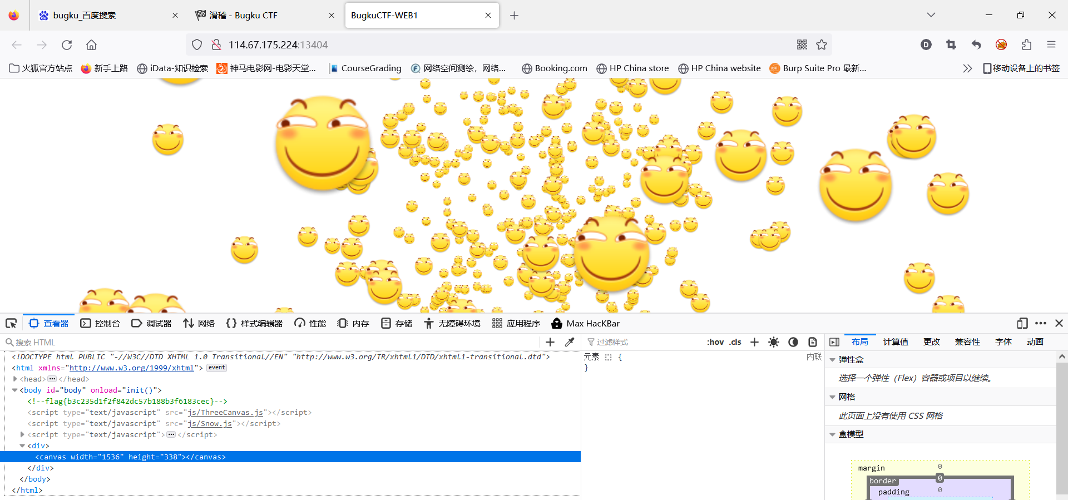Bookmark this page with the star icon

coord(822,44)
